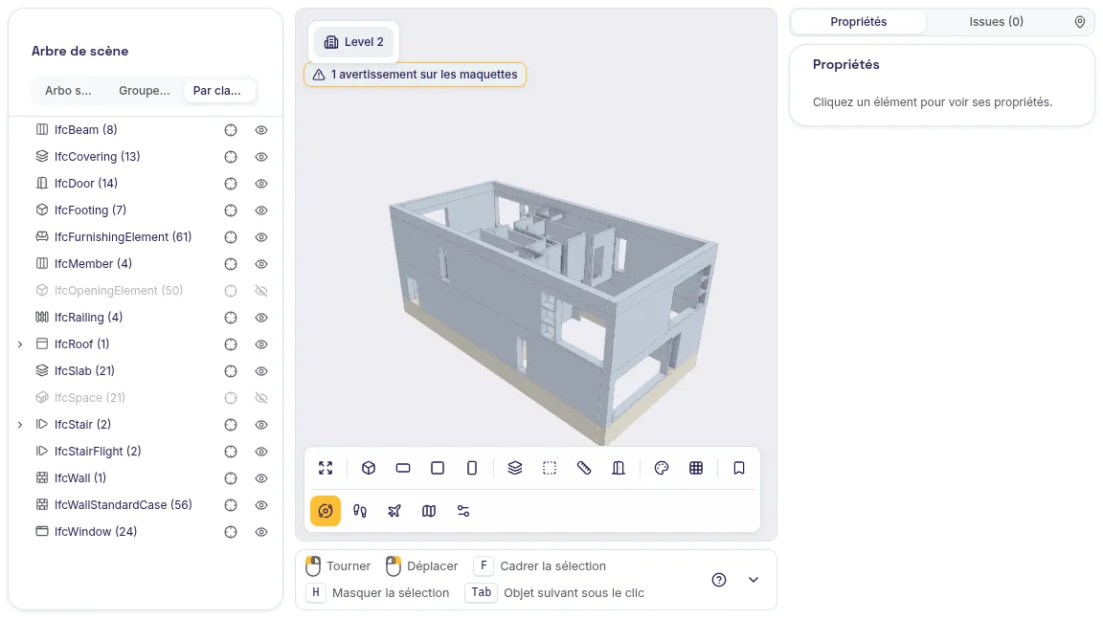Switch to the Groupe... tab
Screen dimensions: 1103x620
tap(145, 91)
